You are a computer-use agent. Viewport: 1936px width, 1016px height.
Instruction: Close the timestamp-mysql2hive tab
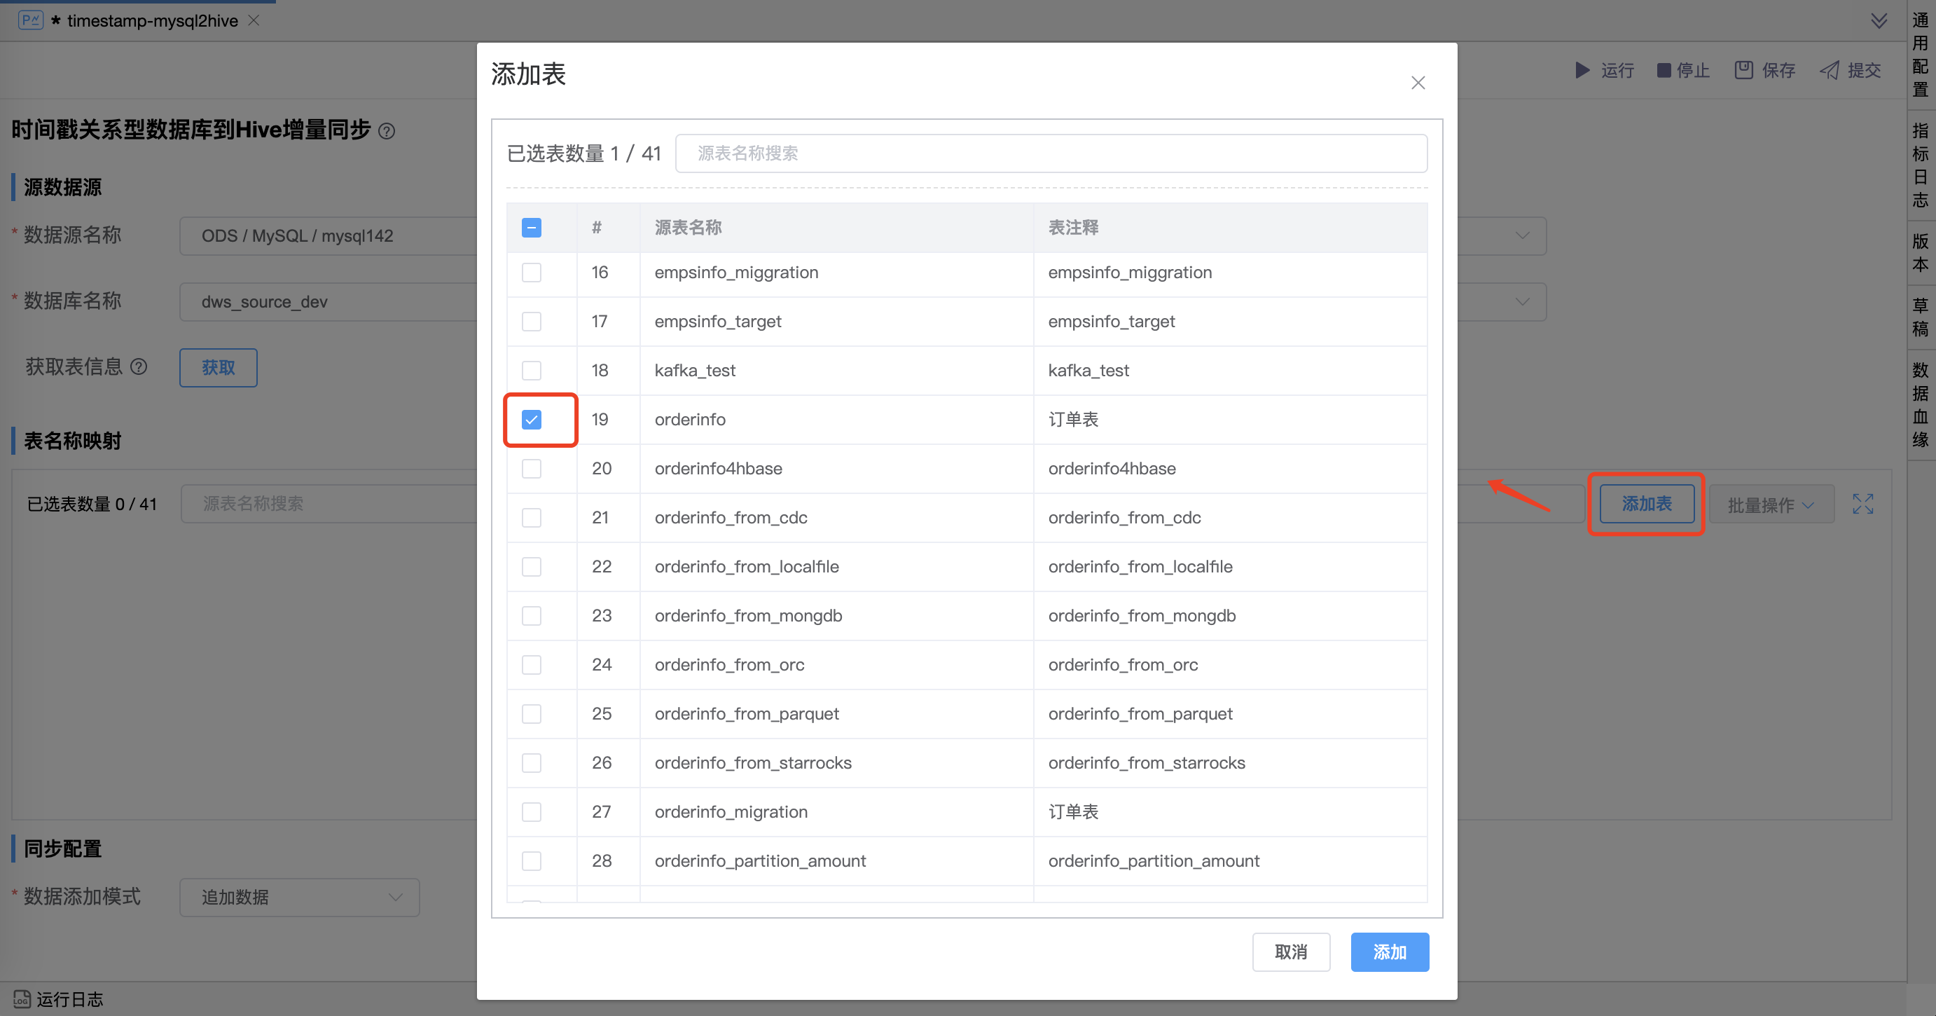[x=254, y=20]
